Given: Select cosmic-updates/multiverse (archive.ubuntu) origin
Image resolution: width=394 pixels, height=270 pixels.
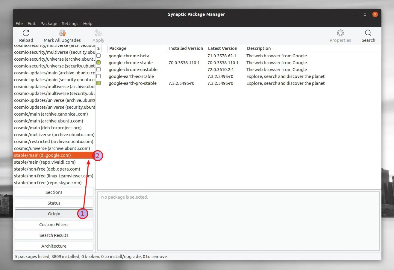Looking at the screenshot, I should point(54,87).
